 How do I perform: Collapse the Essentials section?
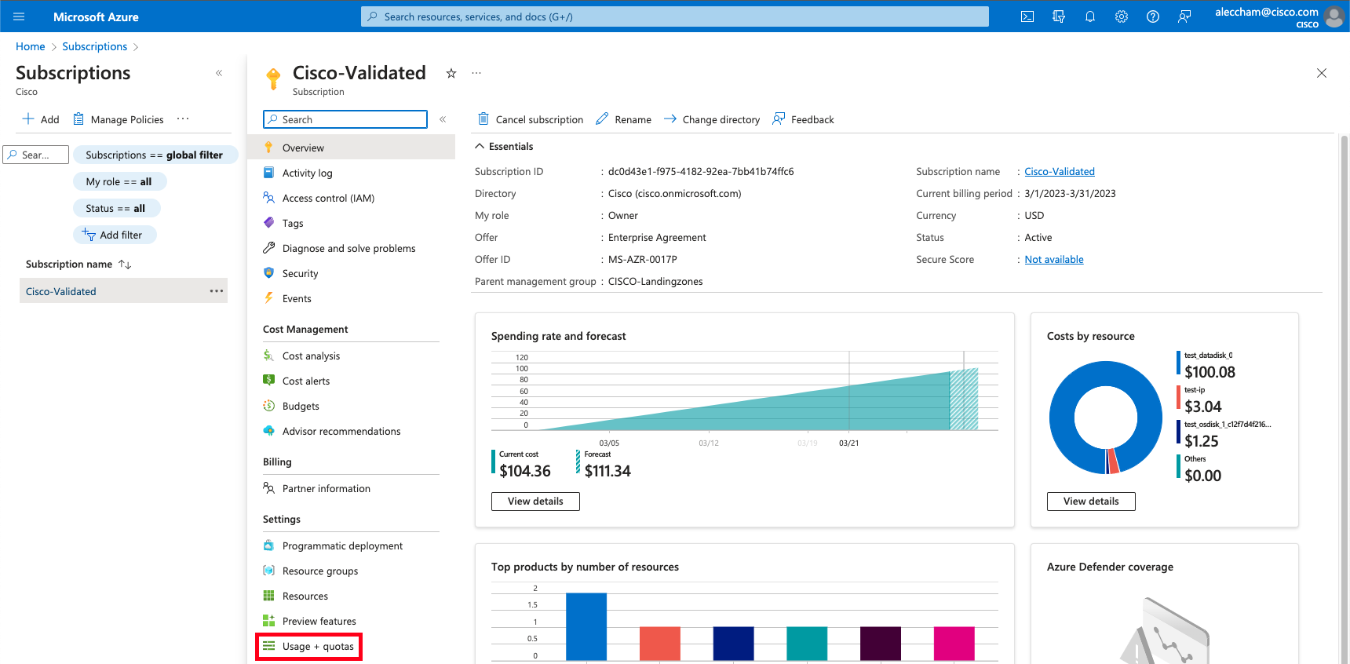(x=504, y=147)
